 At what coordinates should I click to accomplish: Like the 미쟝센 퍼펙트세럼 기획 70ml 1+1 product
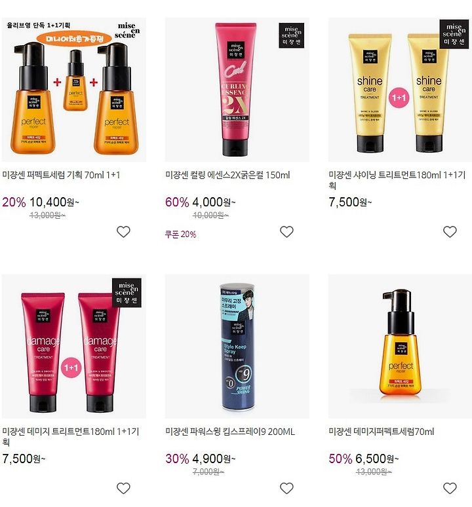coord(123,231)
